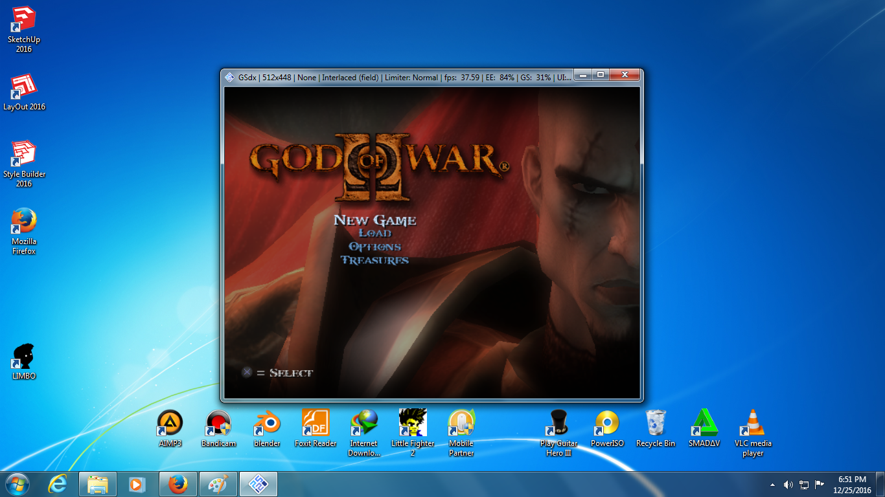Image resolution: width=885 pixels, height=497 pixels.
Task: Open Mozilla Firefox desktop shortcut
Action: coord(24,231)
